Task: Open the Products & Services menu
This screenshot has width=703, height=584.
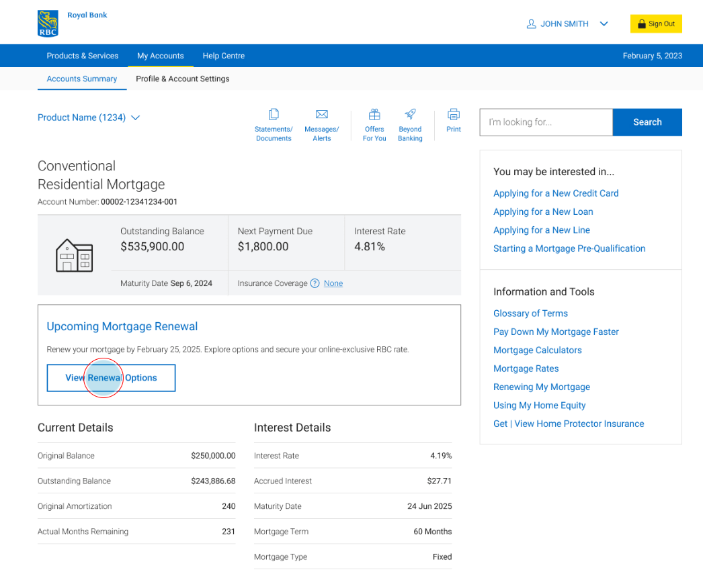Action: pos(83,56)
